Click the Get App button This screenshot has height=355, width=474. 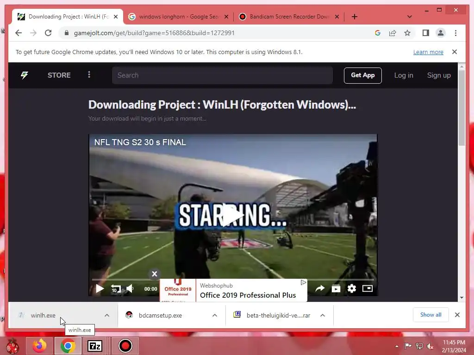pos(363,75)
